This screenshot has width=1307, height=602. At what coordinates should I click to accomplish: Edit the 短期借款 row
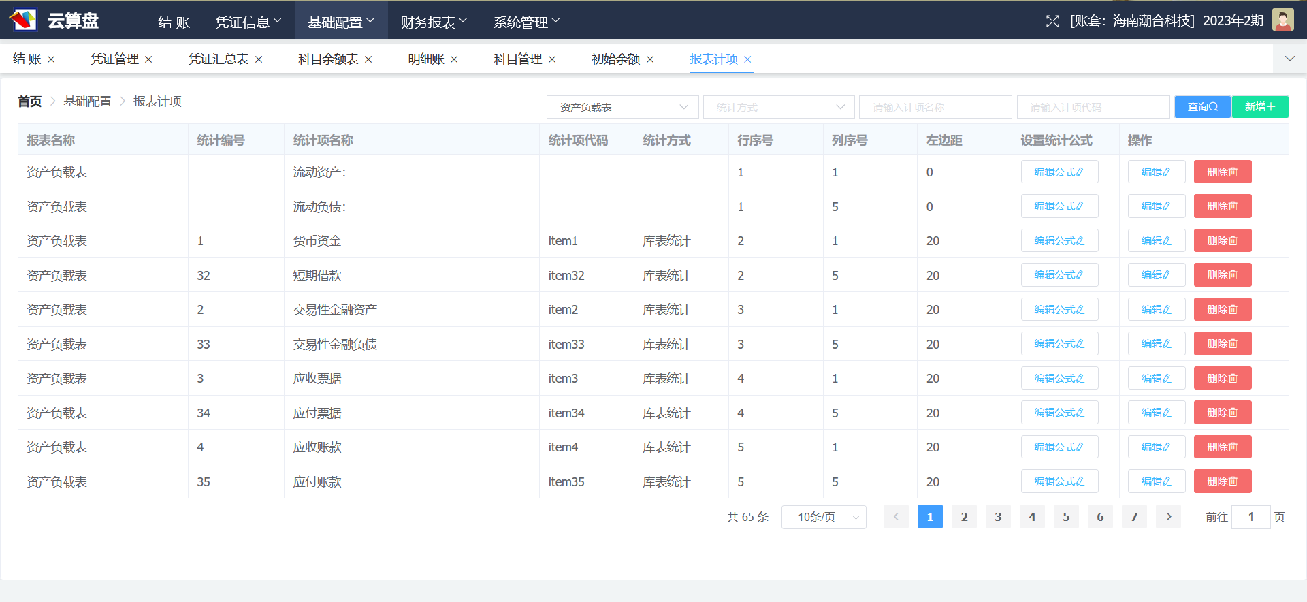coord(1156,275)
